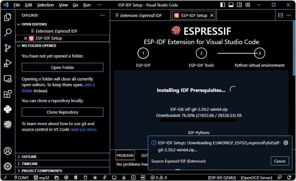The height and width of the screenshot is (181, 296).
Task: Open the Run menu
Action: tap(87, 5)
